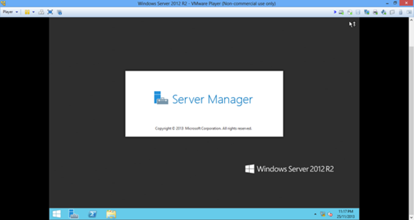Open File Explorer from the guest taskbar

click(111, 214)
